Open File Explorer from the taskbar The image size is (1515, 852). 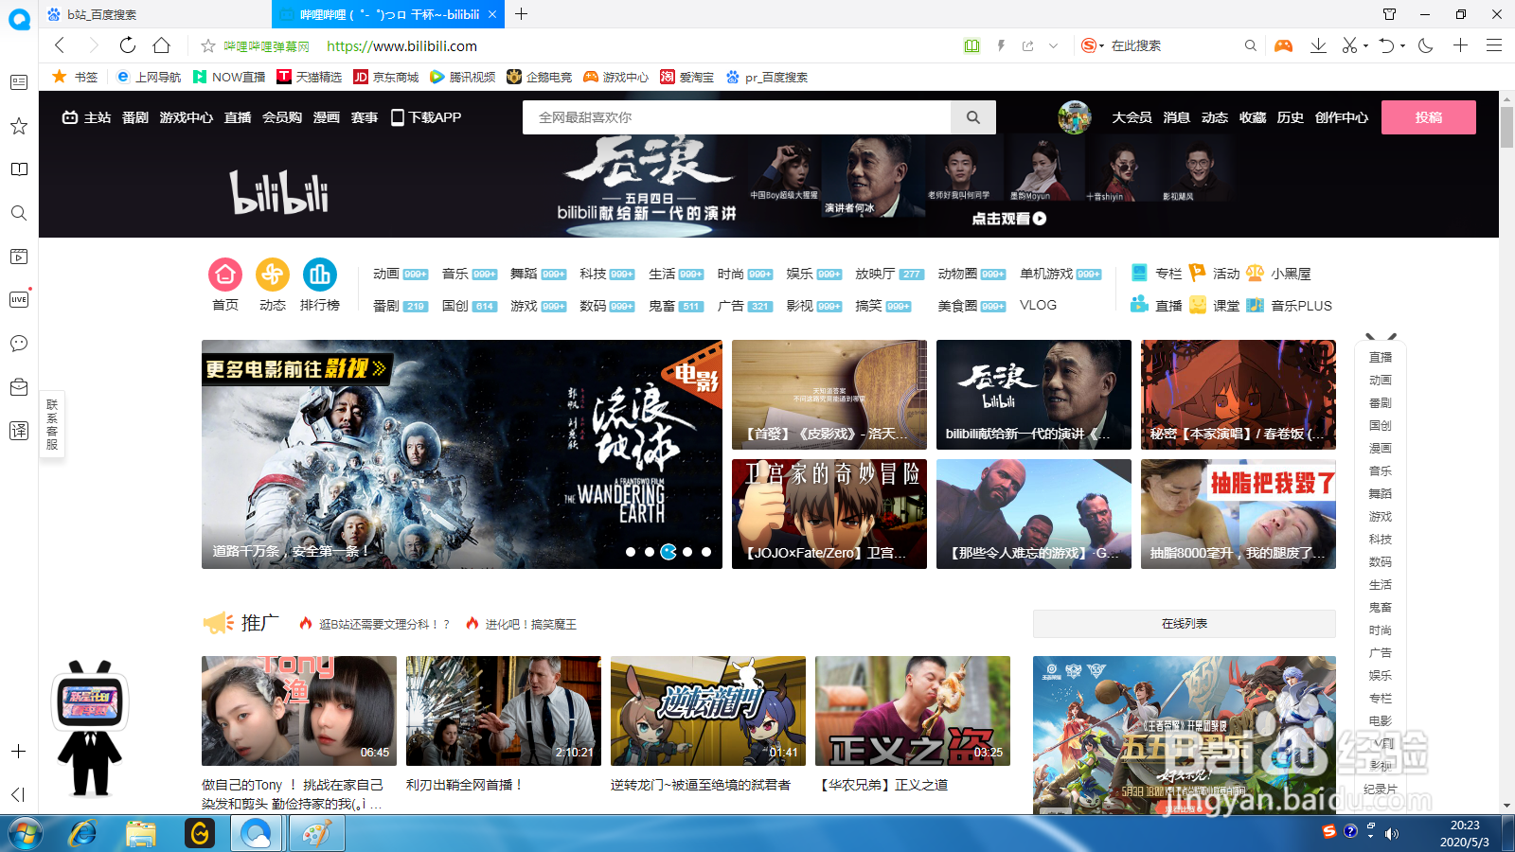tap(141, 833)
